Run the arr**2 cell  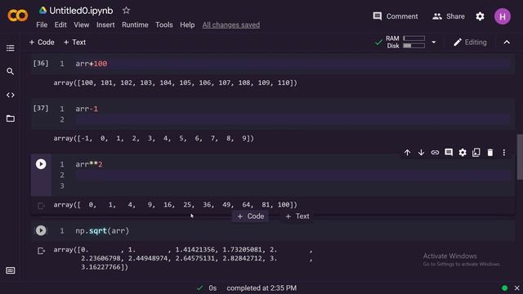[41, 164]
